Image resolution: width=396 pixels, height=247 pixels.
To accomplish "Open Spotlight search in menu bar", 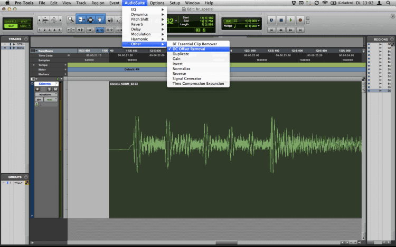I will pyautogui.click(x=388, y=3).
